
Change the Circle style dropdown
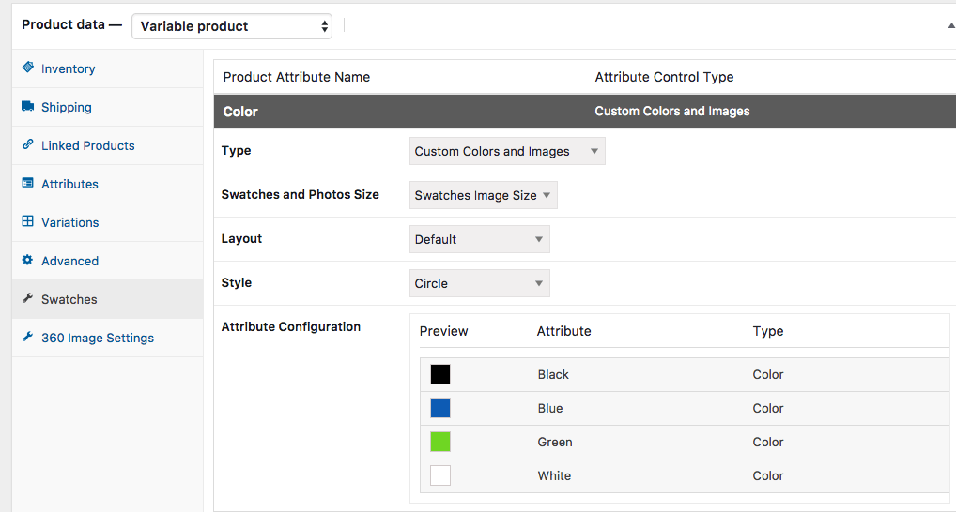pos(479,283)
